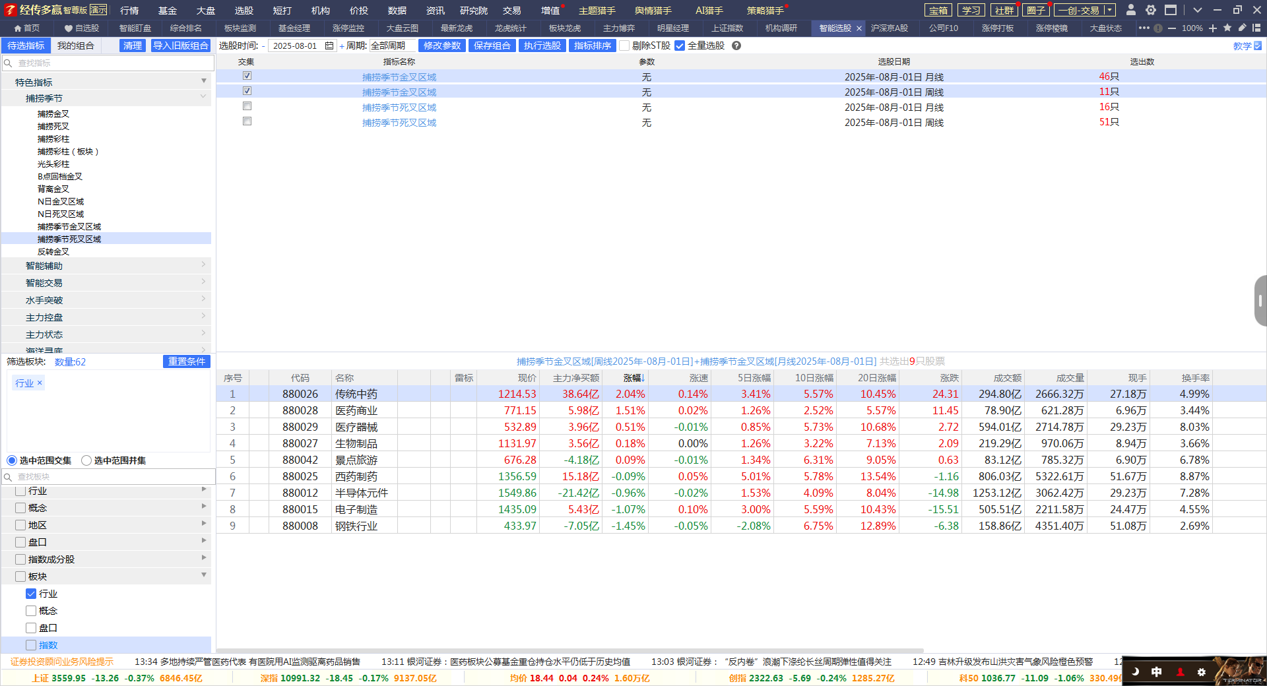Click the heart icon on 自选股 tab
Screen dimensions: 1267x686
click(69, 28)
